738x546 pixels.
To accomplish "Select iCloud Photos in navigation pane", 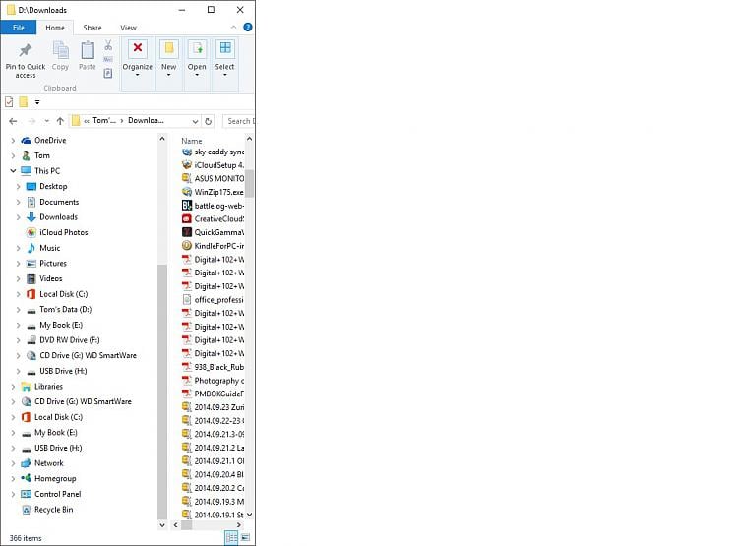I will 64,232.
